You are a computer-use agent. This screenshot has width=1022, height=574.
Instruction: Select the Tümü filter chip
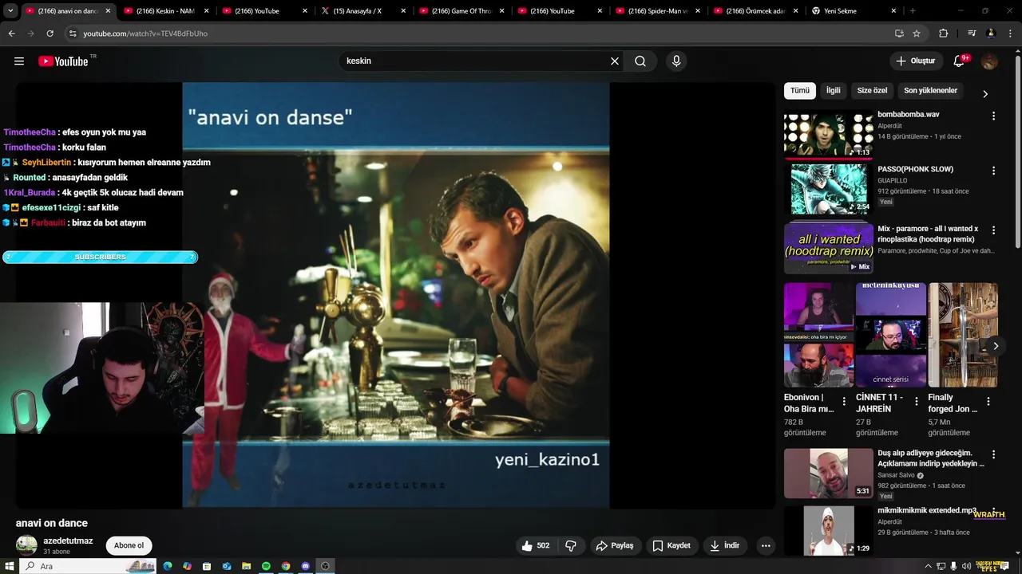pyautogui.click(x=800, y=91)
